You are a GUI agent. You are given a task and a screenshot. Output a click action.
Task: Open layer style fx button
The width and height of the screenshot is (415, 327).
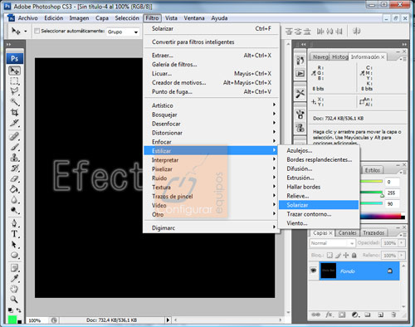pos(329,315)
